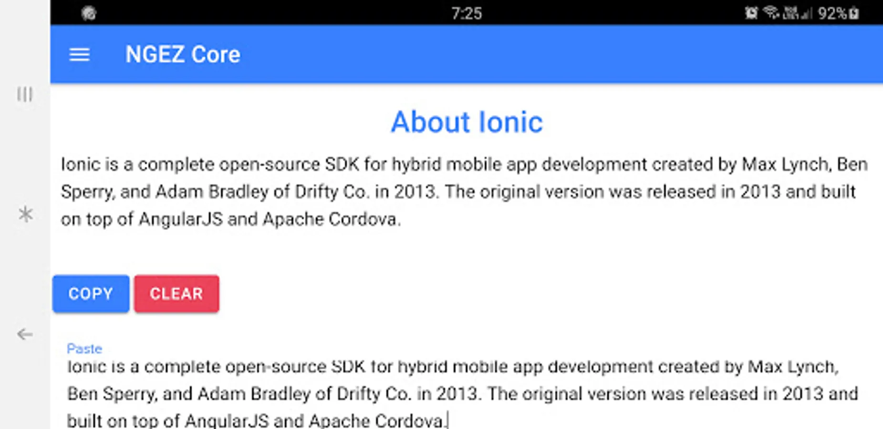The width and height of the screenshot is (883, 429).
Task: Tap the Android home asterisk button
Action: (25, 214)
